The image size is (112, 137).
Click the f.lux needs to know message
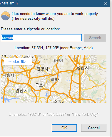click(x=55, y=16)
